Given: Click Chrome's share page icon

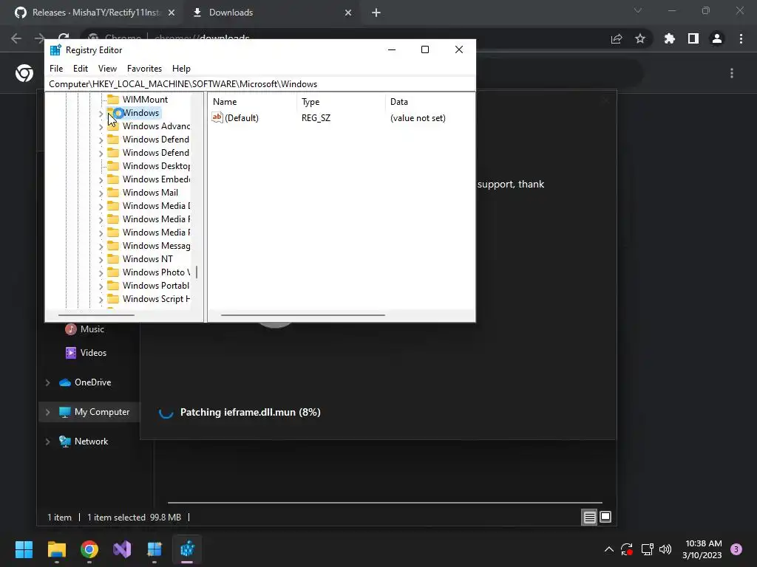Looking at the screenshot, I should click(x=617, y=39).
